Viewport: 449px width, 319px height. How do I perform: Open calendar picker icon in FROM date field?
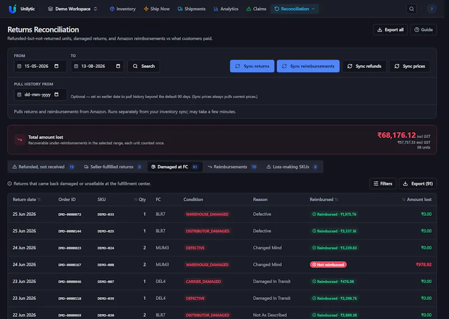57,66
